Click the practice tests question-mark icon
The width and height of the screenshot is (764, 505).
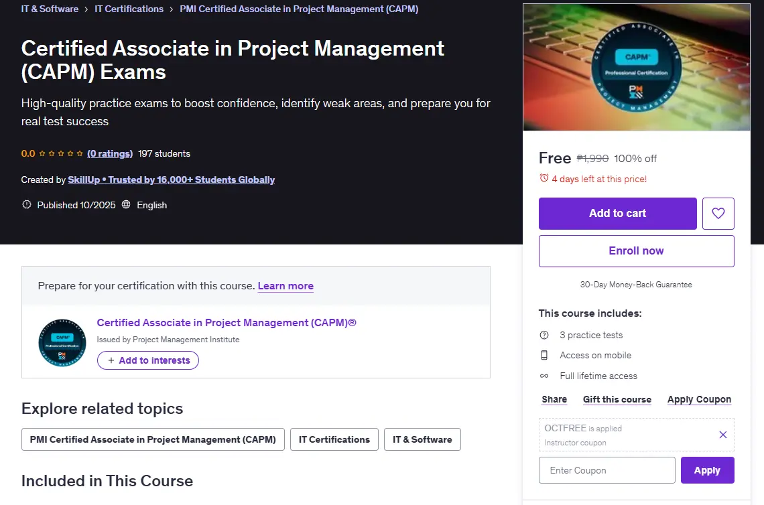point(544,335)
